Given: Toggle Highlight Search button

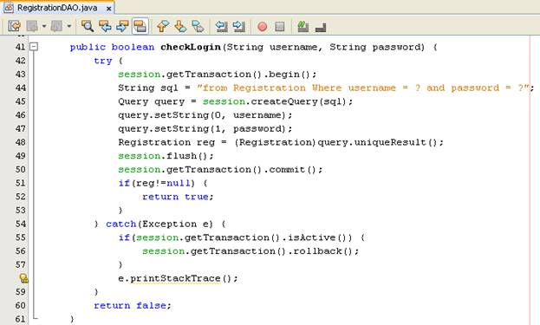Looking at the screenshot, I should click(140, 26).
